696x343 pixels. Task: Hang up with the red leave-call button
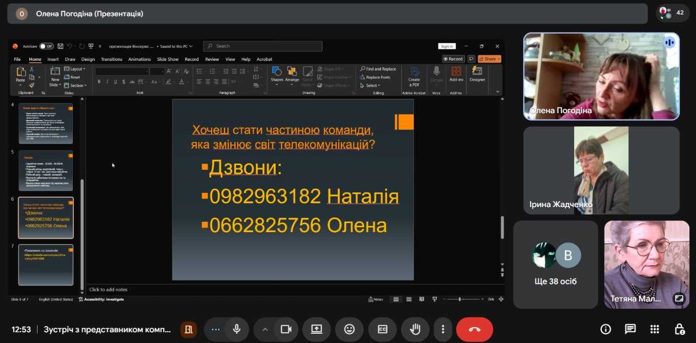pyautogui.click(x=474, y=329)
